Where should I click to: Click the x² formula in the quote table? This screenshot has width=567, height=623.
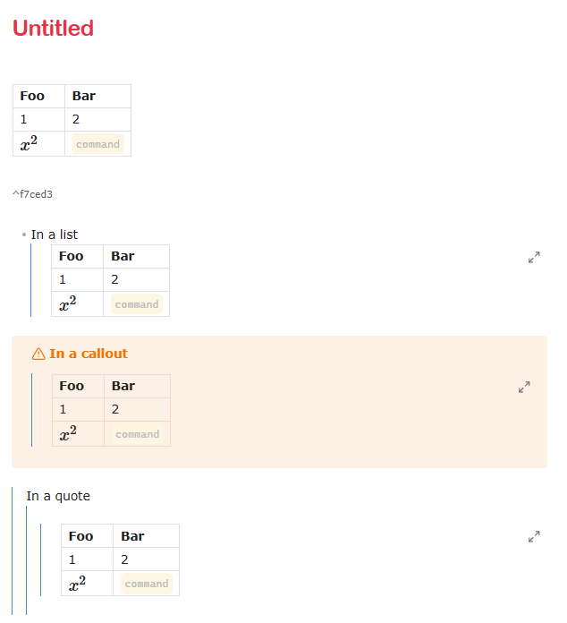78,584
